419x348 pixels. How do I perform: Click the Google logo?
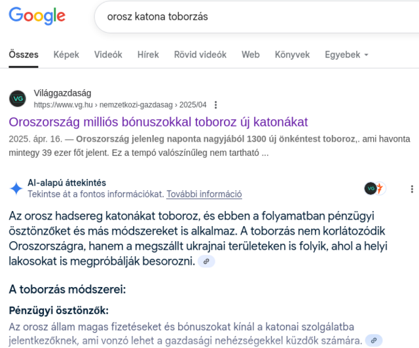pyautogui.click(x=37, y=16)
